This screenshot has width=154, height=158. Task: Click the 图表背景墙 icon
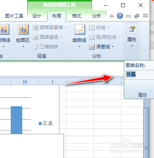pyautogui.click(x=35, y=27)
